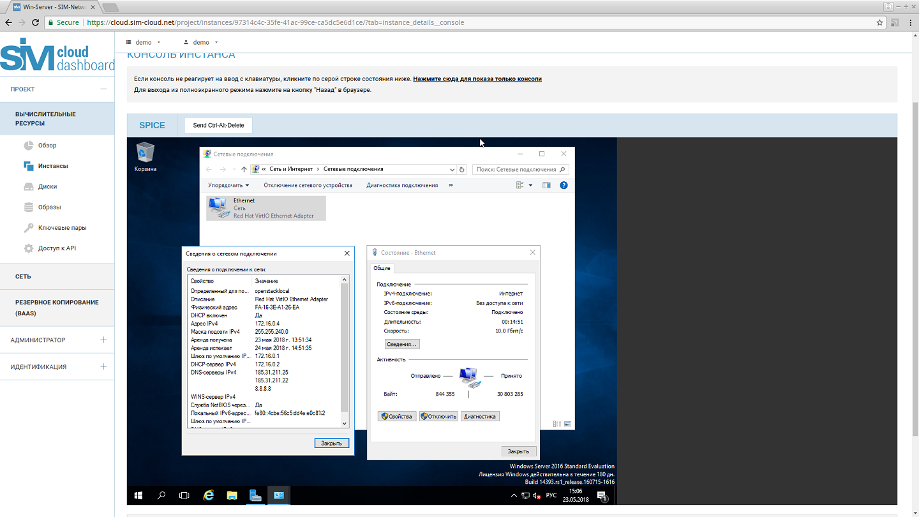Open the notification center icon in the taskbar

[x=601, y=495]
